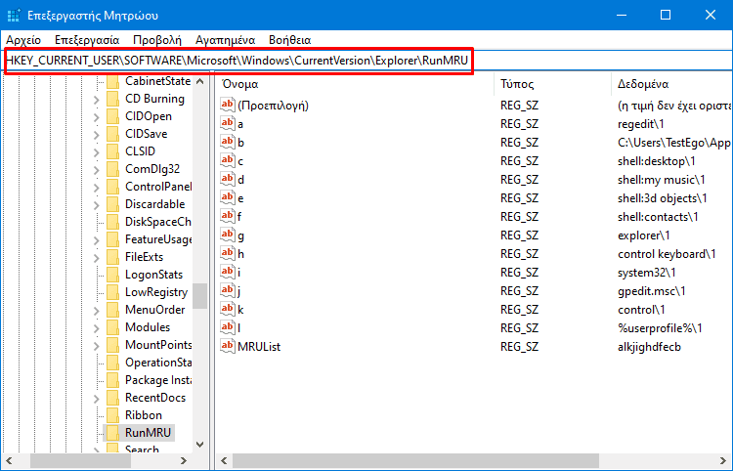
Task: Expand the ComDlg32 key
Action: click(x=97, y=170)
